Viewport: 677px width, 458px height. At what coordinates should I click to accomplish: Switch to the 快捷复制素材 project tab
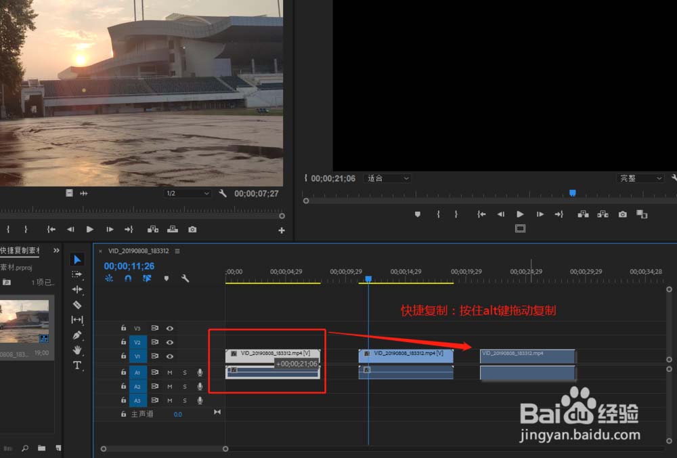coord(20,251)
